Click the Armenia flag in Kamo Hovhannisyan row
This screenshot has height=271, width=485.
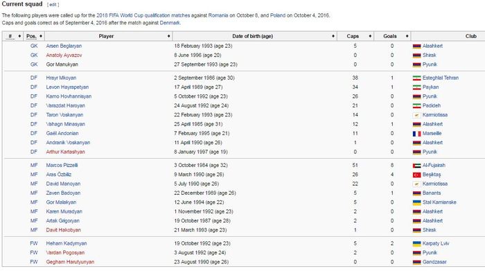pyautogui.click(x=416, y=96)
